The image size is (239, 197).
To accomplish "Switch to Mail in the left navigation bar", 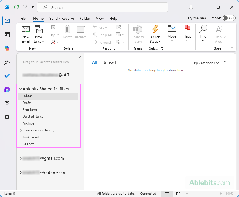I will 7,21.
